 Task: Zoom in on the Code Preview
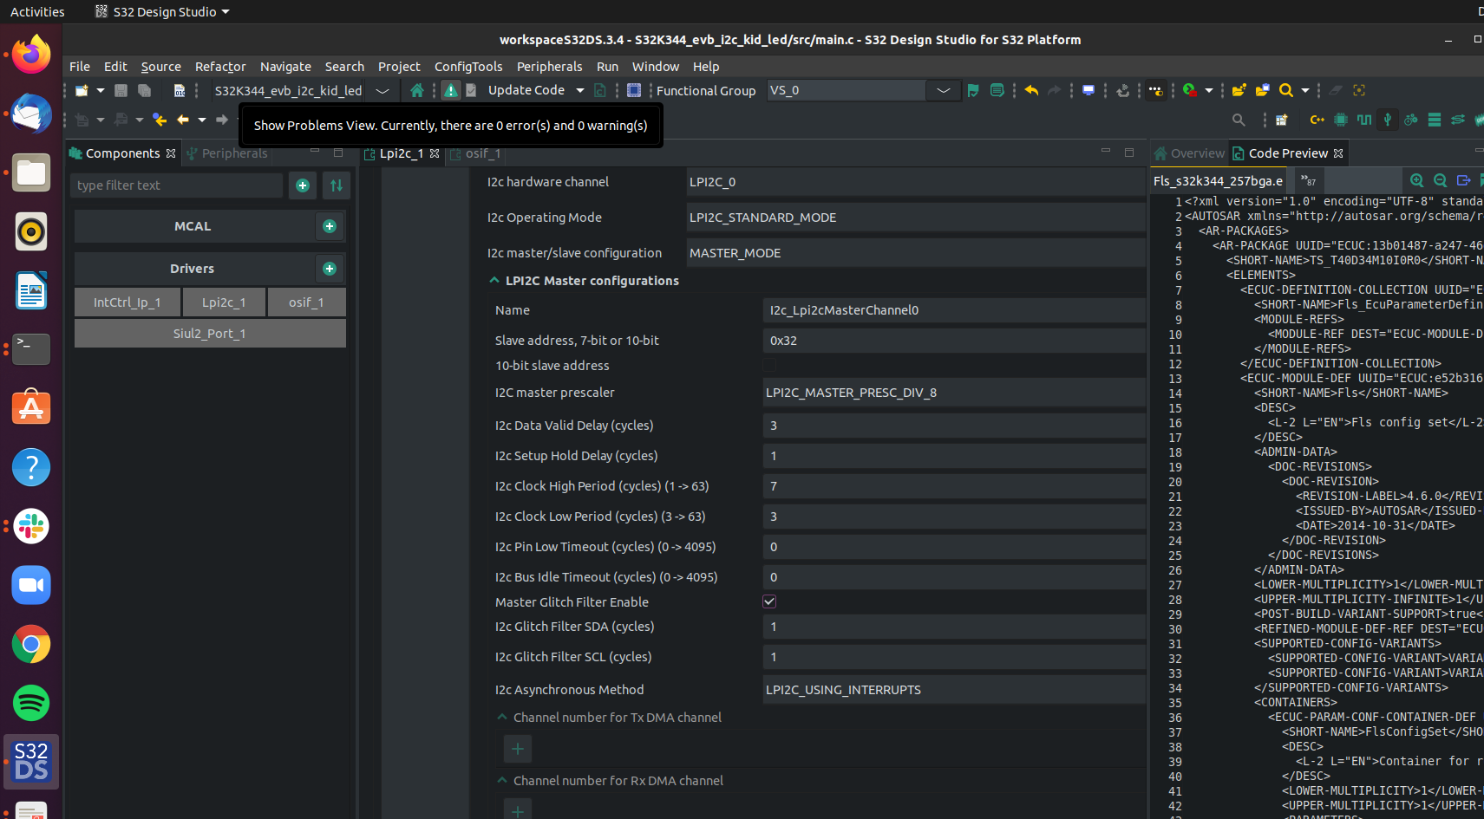click(1417, 180)
